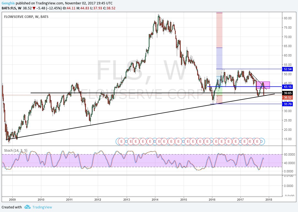
Task: Click the Created with caption text
Action: (x=12, y=207)
